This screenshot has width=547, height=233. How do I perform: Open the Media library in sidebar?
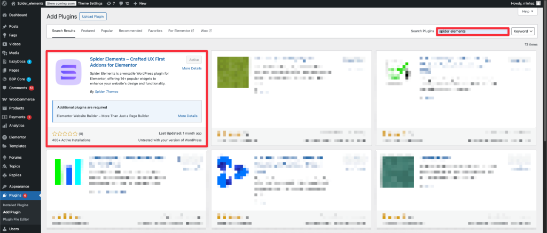pyautogui.click(x=14, y=53)
